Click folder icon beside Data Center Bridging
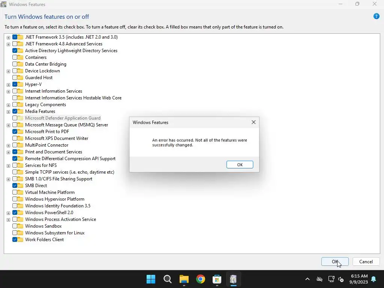 (x=20, y=64)
